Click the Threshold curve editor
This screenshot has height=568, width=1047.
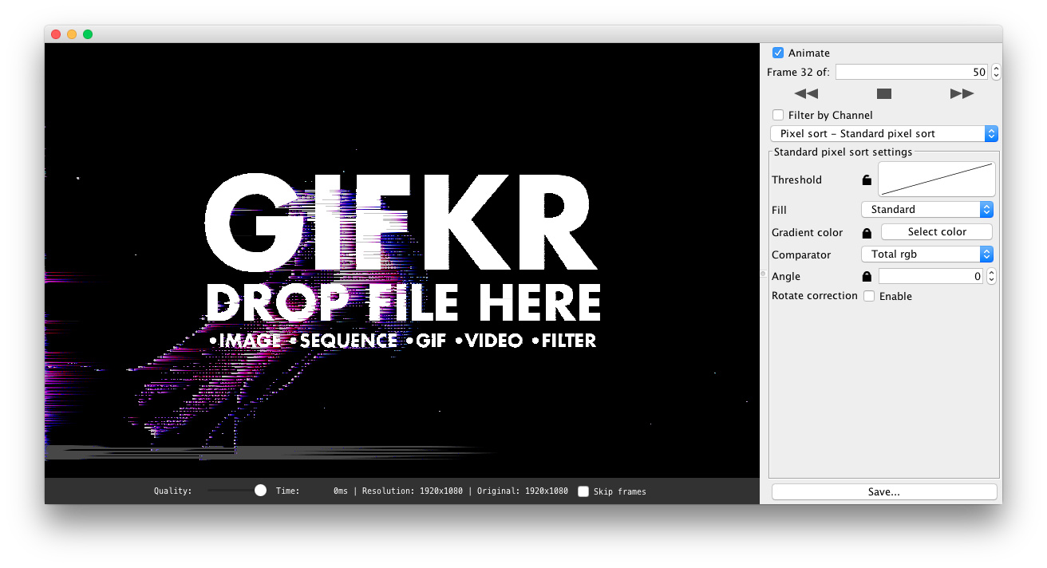point(937,179)
